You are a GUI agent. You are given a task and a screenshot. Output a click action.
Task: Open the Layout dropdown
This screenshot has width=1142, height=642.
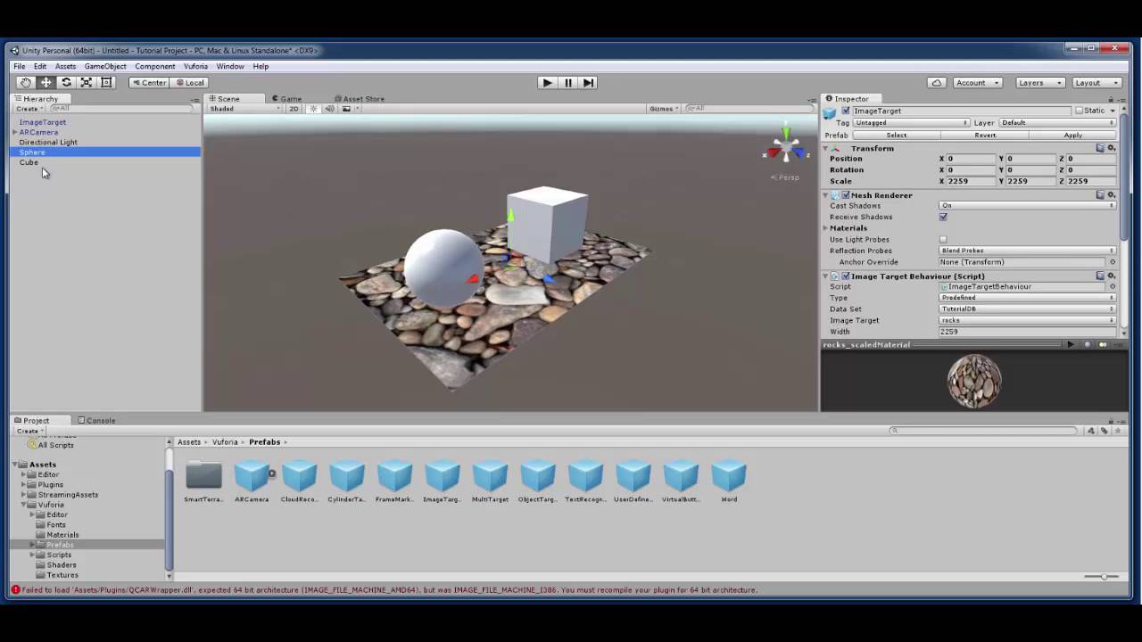point(1096,83)
